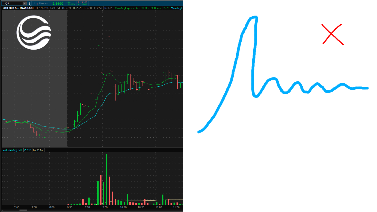This screenshot has width=377, height=212.
Task: Click the chain link icon beside the ticker field
Action: tap(29, 3)
